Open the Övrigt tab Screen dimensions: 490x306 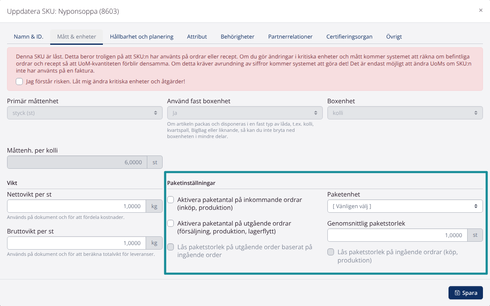click(394, 37)
